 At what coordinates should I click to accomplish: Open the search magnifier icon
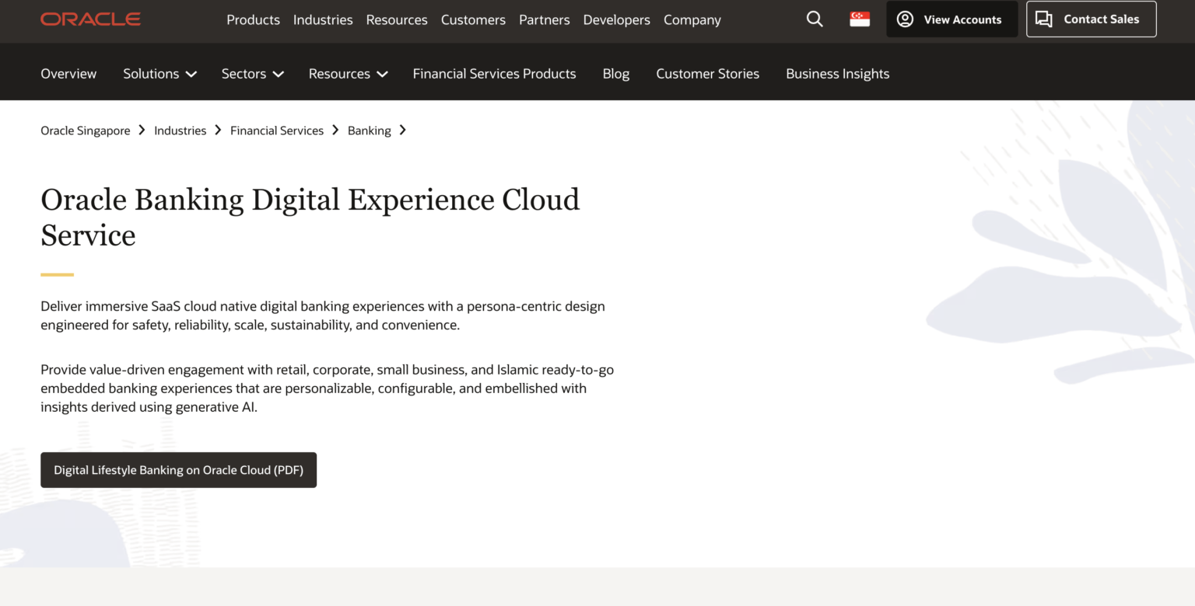815,19
